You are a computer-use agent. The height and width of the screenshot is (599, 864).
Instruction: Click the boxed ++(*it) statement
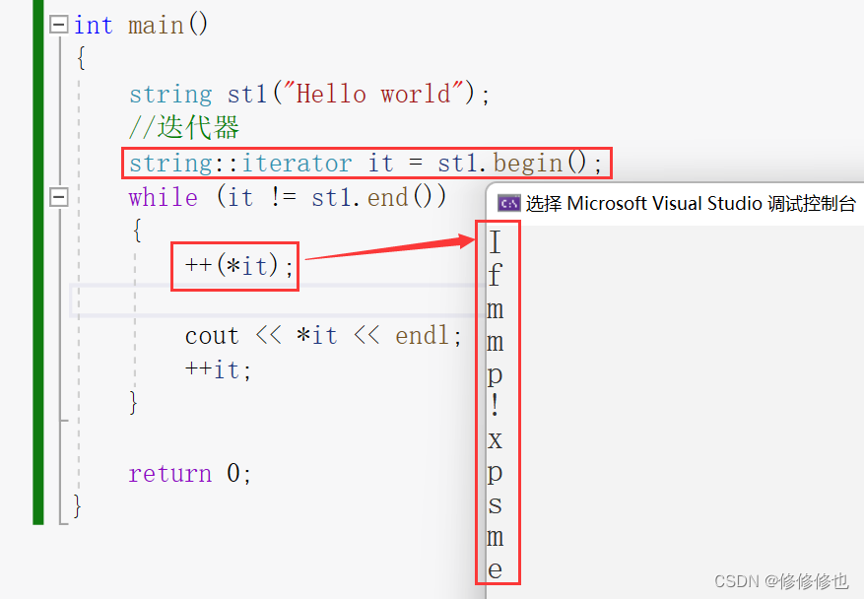[233, 265]
